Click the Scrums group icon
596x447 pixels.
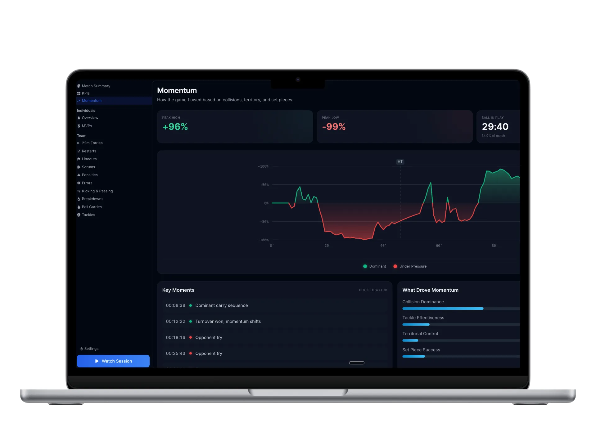(79, 167)
